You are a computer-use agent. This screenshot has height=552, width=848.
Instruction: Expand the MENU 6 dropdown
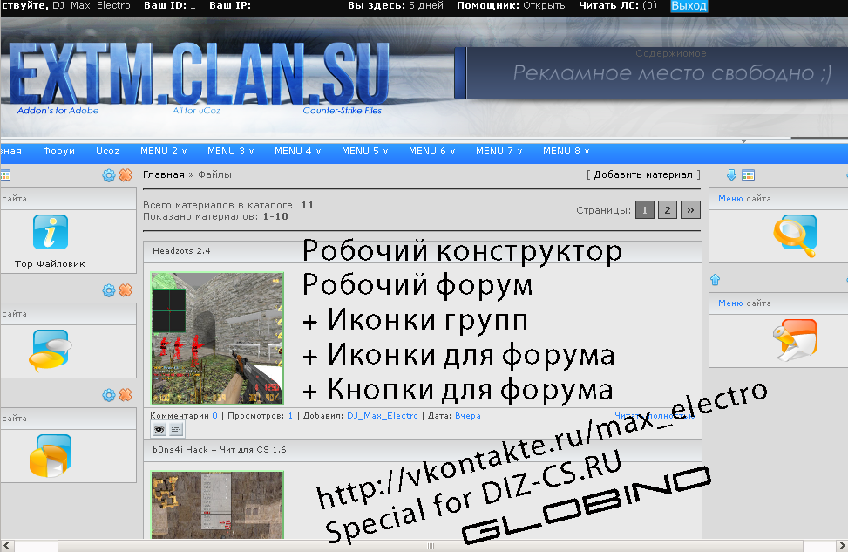(431, 151)
